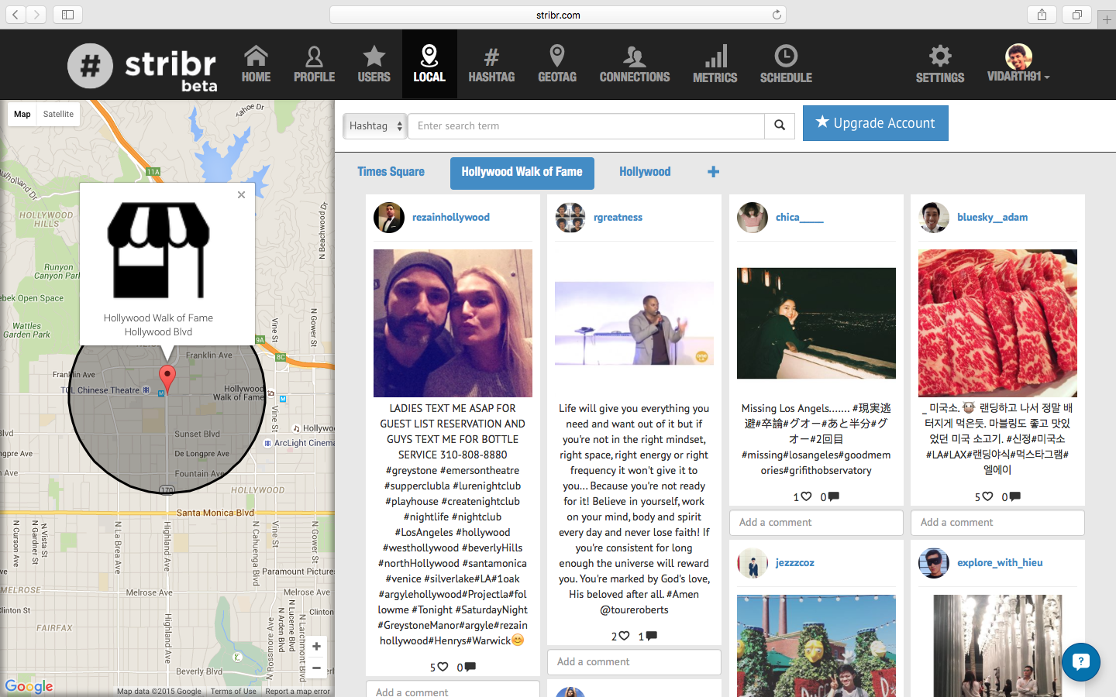Open bluesky__adam's meat photo

[997, 324]
